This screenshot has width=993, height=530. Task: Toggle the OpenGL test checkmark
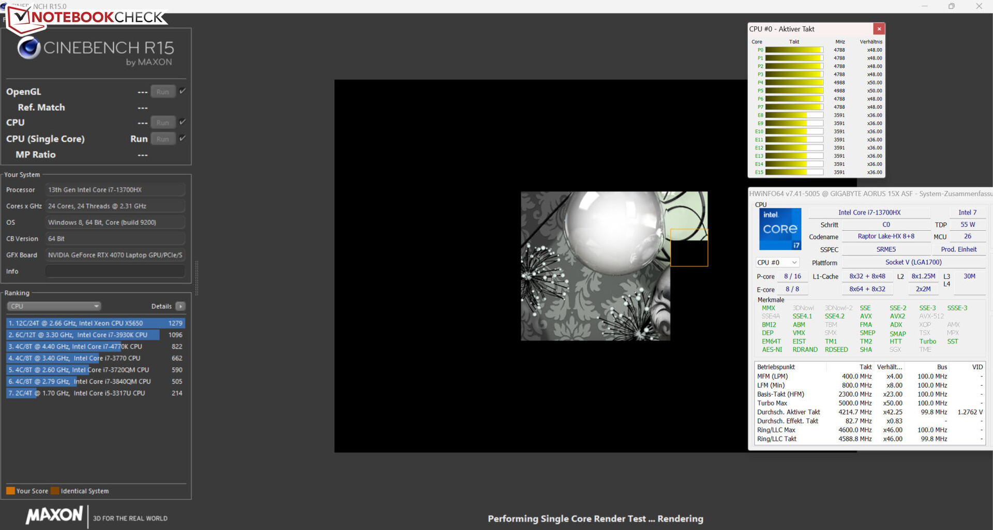coord(183,92)
